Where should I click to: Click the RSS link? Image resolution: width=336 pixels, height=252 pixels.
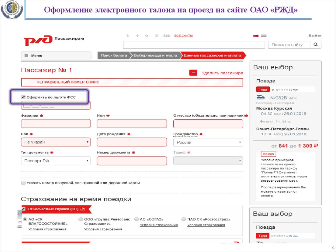(166, 35)
